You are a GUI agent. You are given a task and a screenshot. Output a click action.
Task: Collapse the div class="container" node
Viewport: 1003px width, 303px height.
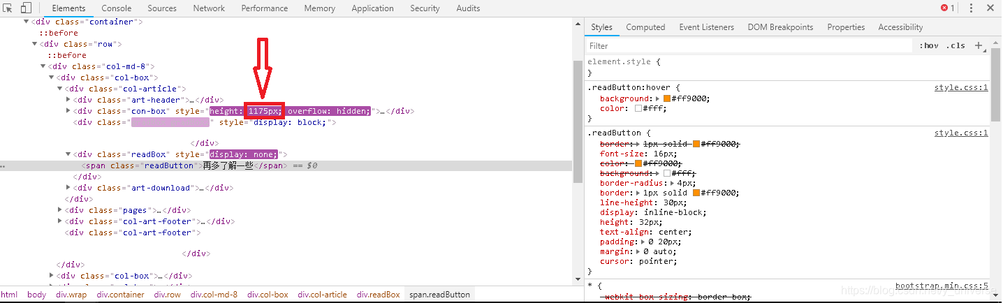point(27,22)
